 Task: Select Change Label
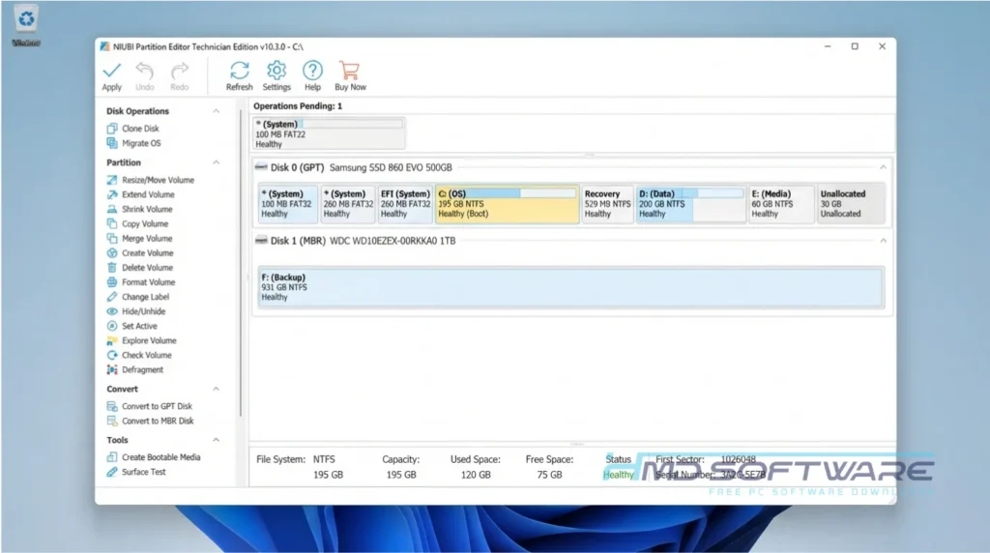138,297
